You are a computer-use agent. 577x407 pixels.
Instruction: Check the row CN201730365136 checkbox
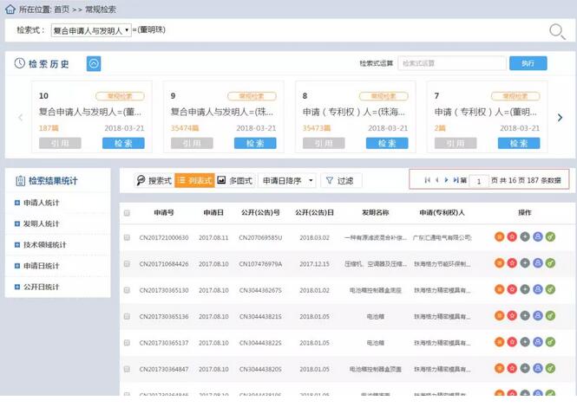click(127, 316)
